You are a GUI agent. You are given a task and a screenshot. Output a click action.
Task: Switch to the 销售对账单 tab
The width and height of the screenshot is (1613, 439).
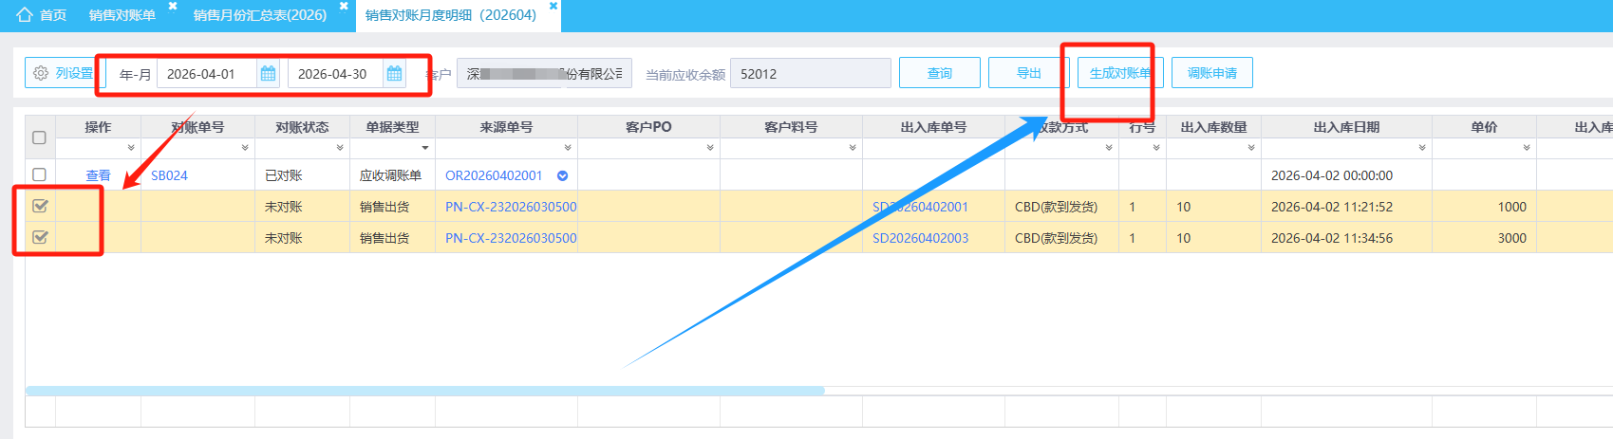pyautogui.click(x=122, y=15)
